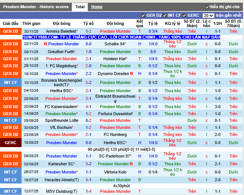This screenshot has height=195, width=244.
Task: Disable the Hiển thị ghi chú checkbox
Action: point(207,7)
